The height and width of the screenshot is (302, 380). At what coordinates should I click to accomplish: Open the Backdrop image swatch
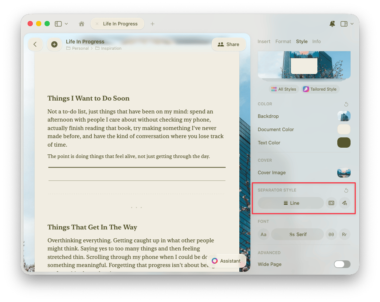pyautogui.click(x=344, y=116)
